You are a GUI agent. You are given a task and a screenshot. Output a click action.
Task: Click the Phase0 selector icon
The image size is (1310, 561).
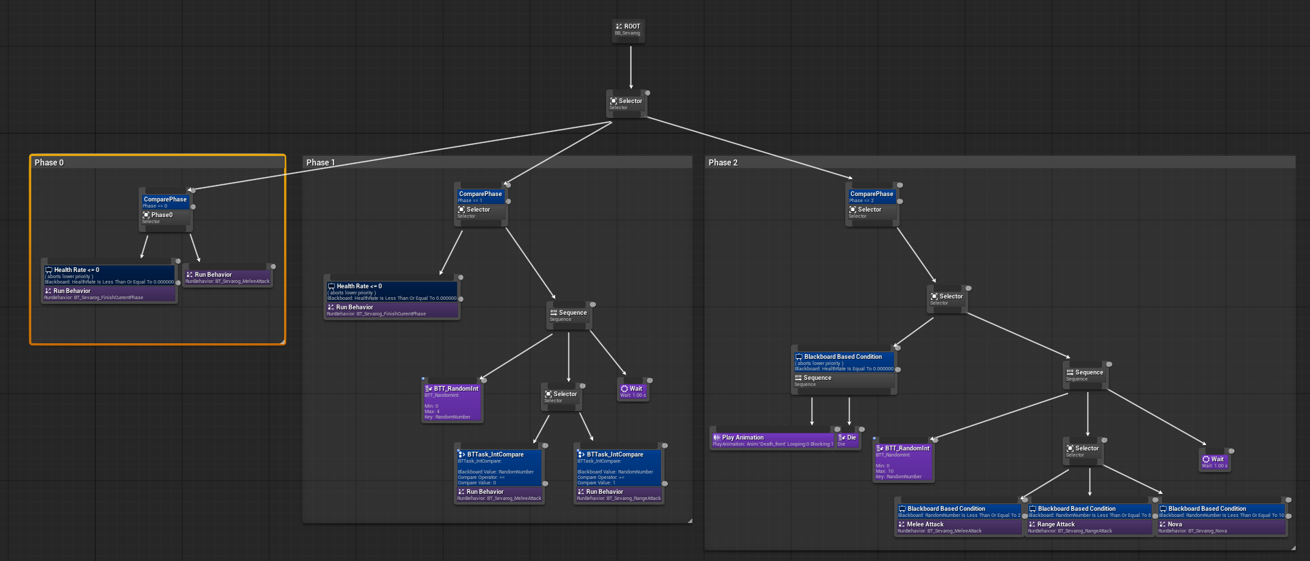(x=146, y=215)
